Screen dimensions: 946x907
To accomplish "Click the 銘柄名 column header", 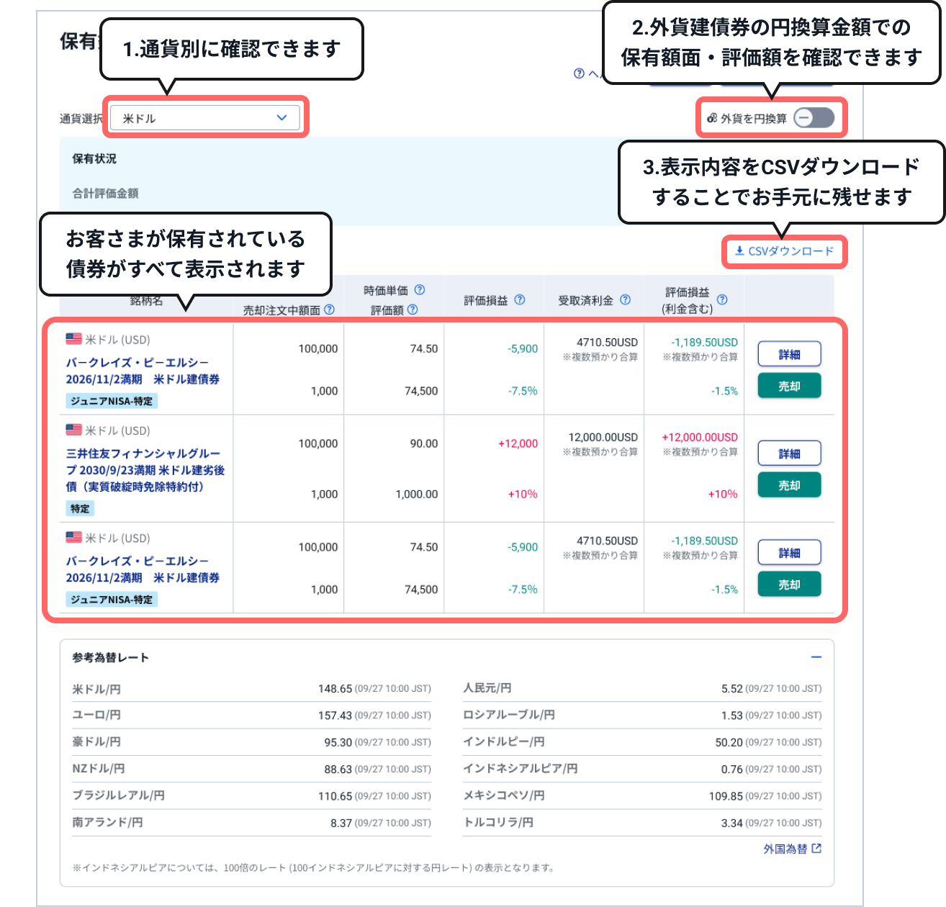I will [x=146, y=301].
